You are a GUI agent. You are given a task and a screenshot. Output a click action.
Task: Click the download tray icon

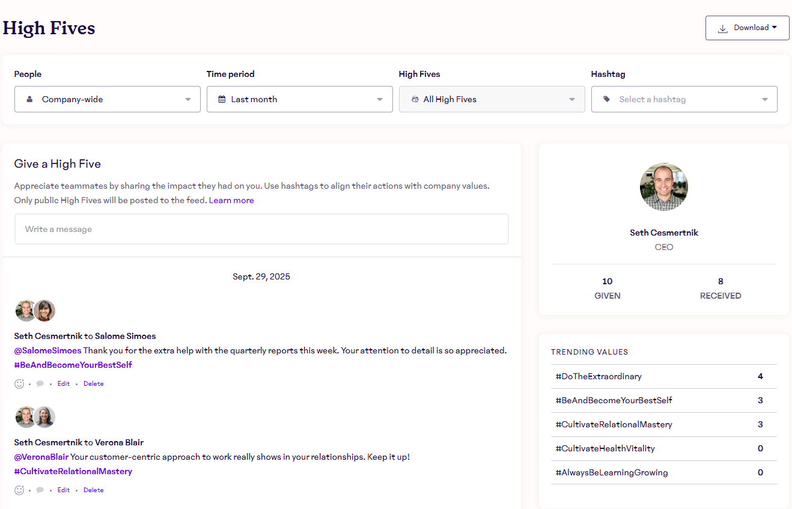(723, 28)
